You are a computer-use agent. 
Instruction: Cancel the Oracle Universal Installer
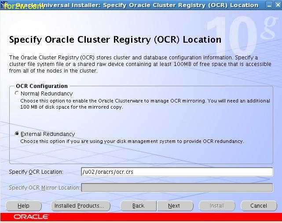(259, 206)
